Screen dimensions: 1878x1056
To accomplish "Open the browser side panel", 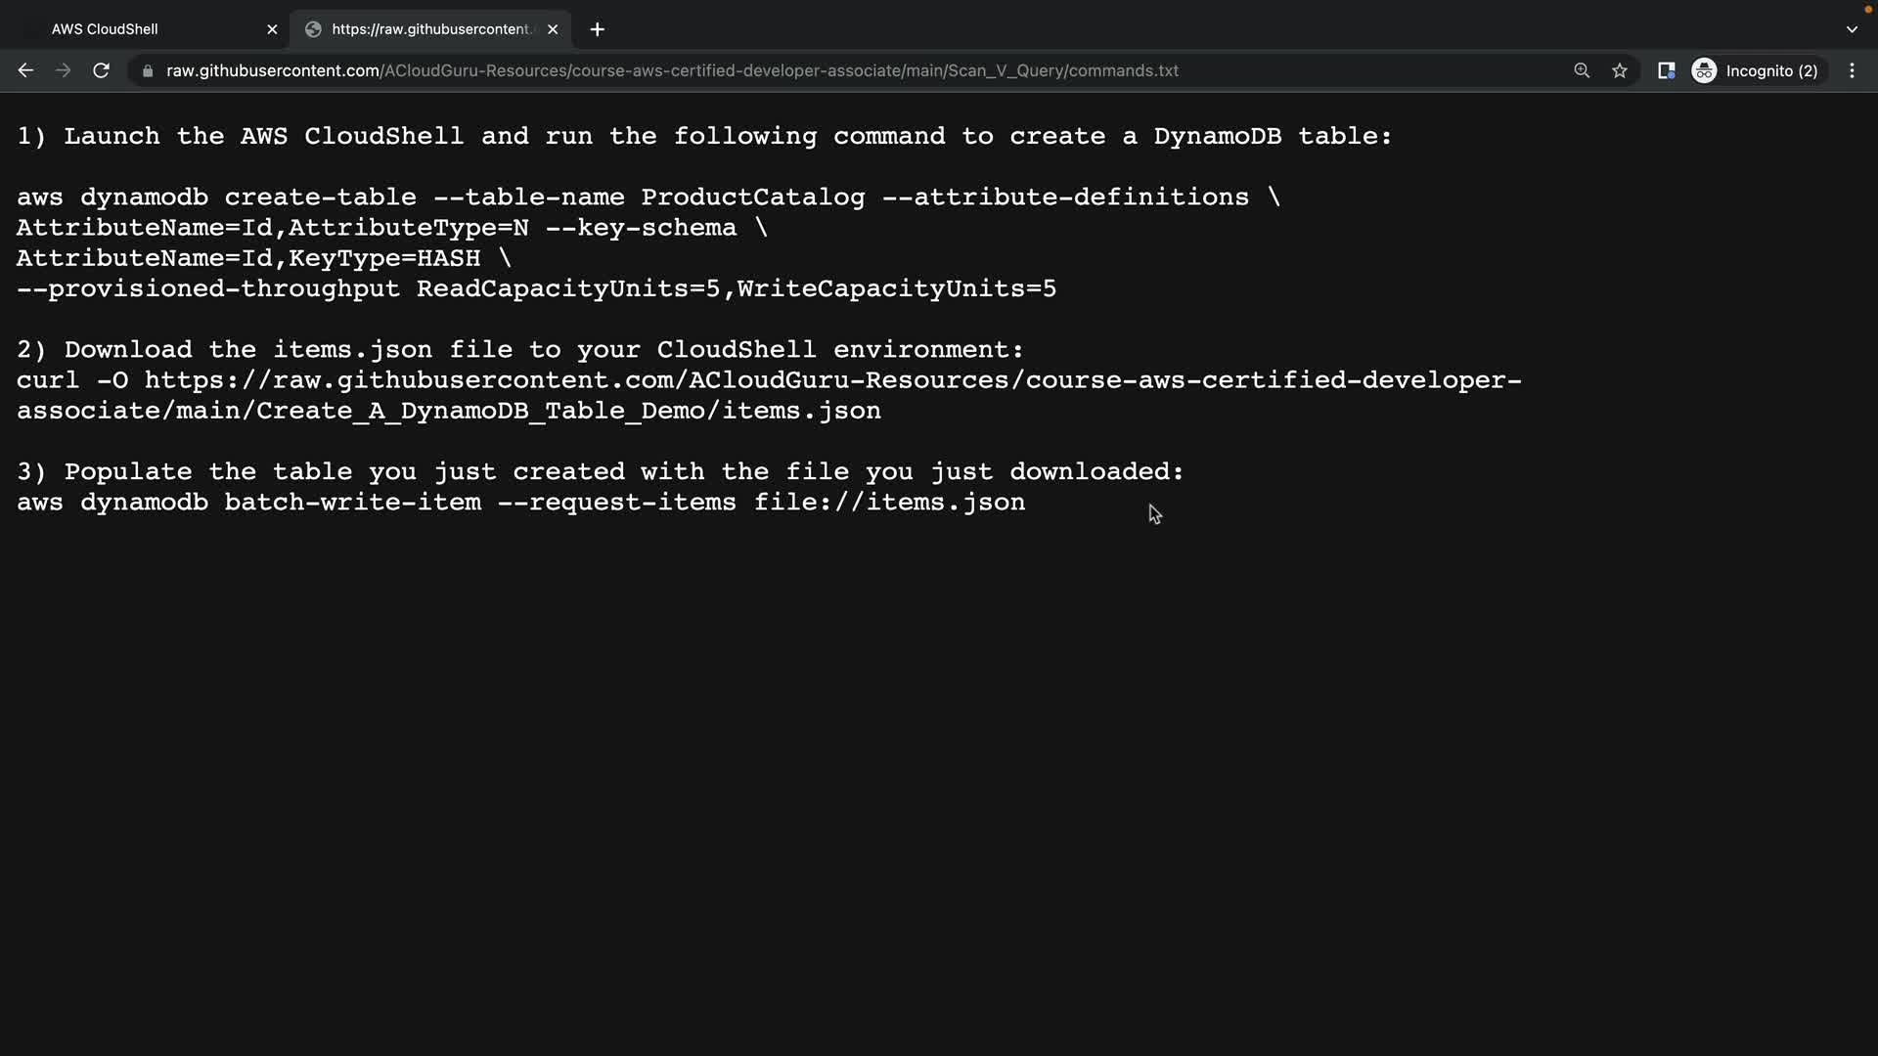I will click(x=1666, y=70).
